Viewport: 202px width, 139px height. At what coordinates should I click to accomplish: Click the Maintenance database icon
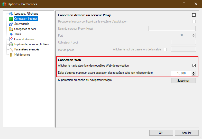point(11,55)
